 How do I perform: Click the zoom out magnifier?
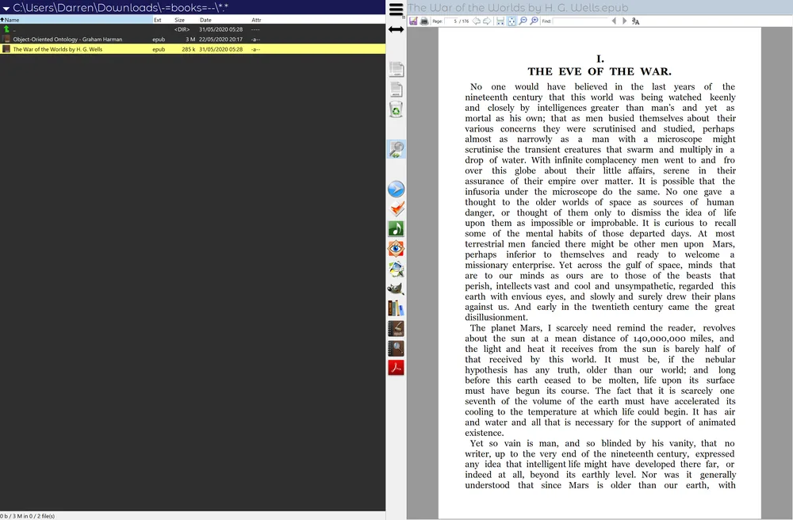(x=523, y=21)
